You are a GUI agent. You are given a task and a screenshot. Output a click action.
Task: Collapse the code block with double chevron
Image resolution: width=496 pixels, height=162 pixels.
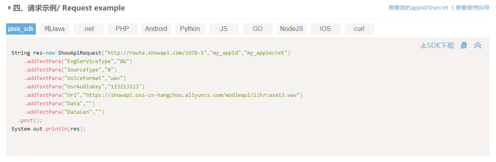pyautogui.click(x=477, y=45)
